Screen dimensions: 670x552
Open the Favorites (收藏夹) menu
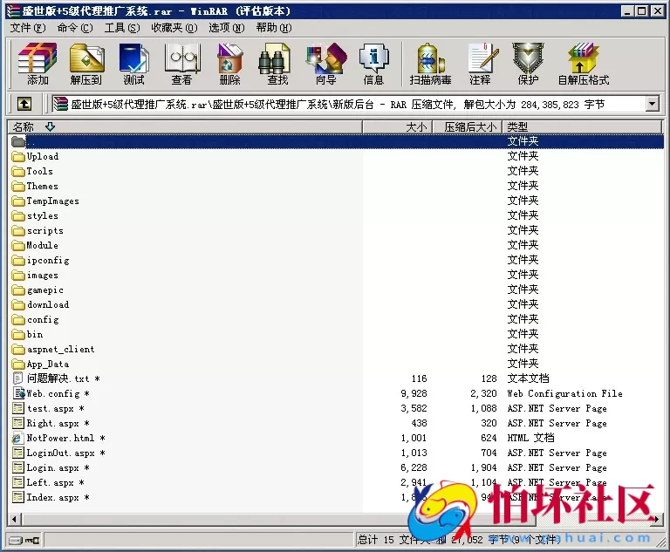click(174, 28)
